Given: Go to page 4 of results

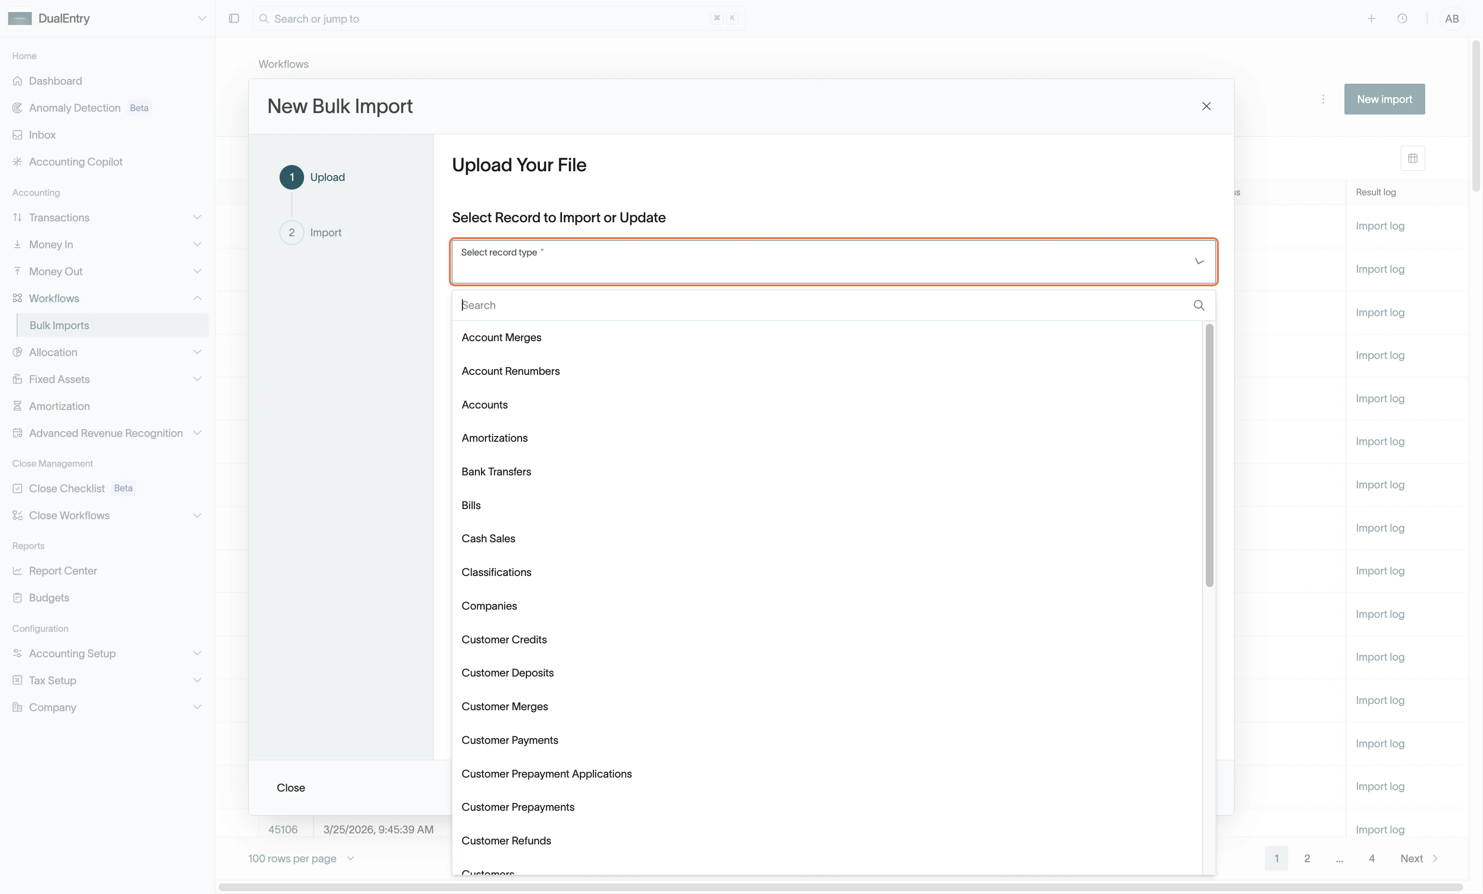Looking at the screenshot, I should click(x=1372, y=858).
